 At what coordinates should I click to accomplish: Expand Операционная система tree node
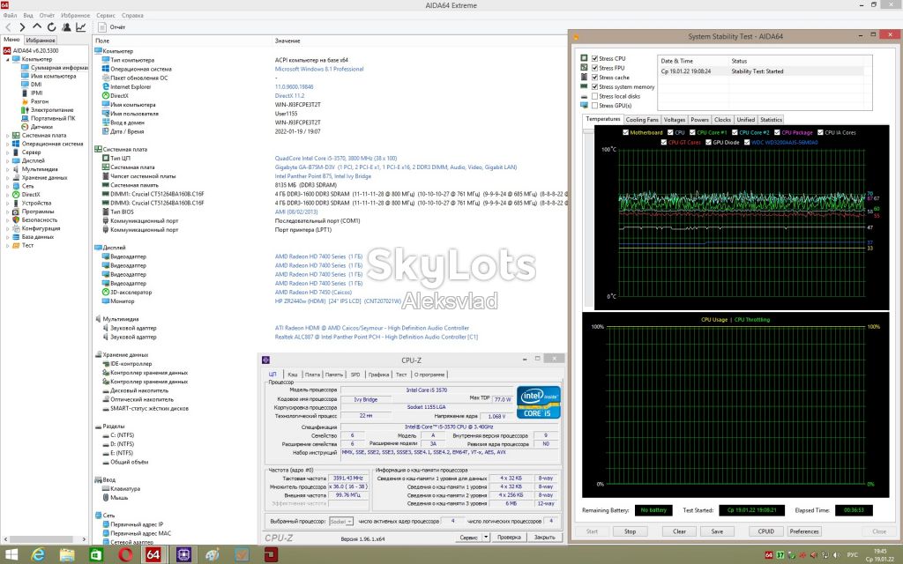(x=7, y=144)
